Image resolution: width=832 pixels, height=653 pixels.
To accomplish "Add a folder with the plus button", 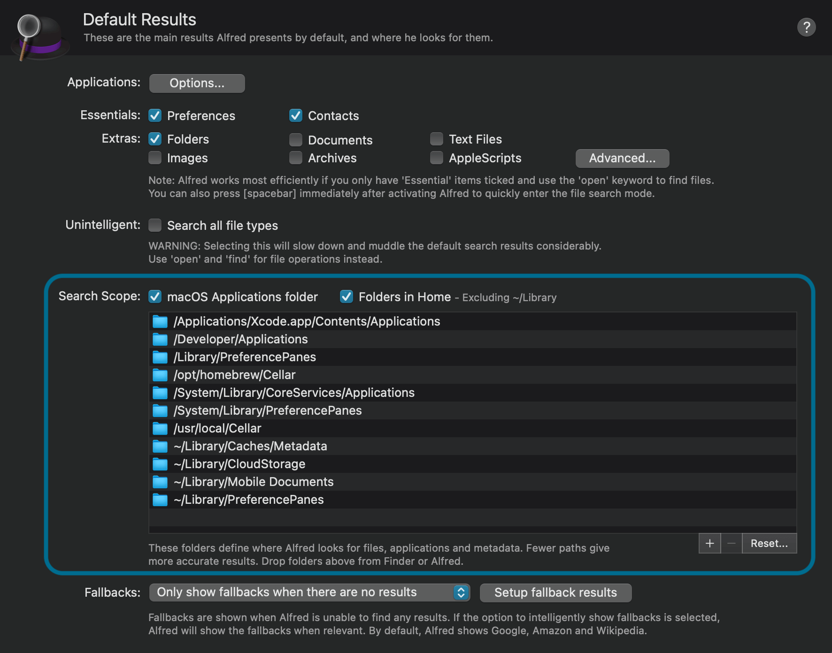I will pos(709,543).
